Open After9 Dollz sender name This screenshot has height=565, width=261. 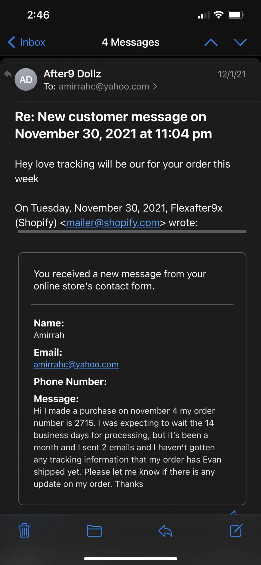point(72,74)
